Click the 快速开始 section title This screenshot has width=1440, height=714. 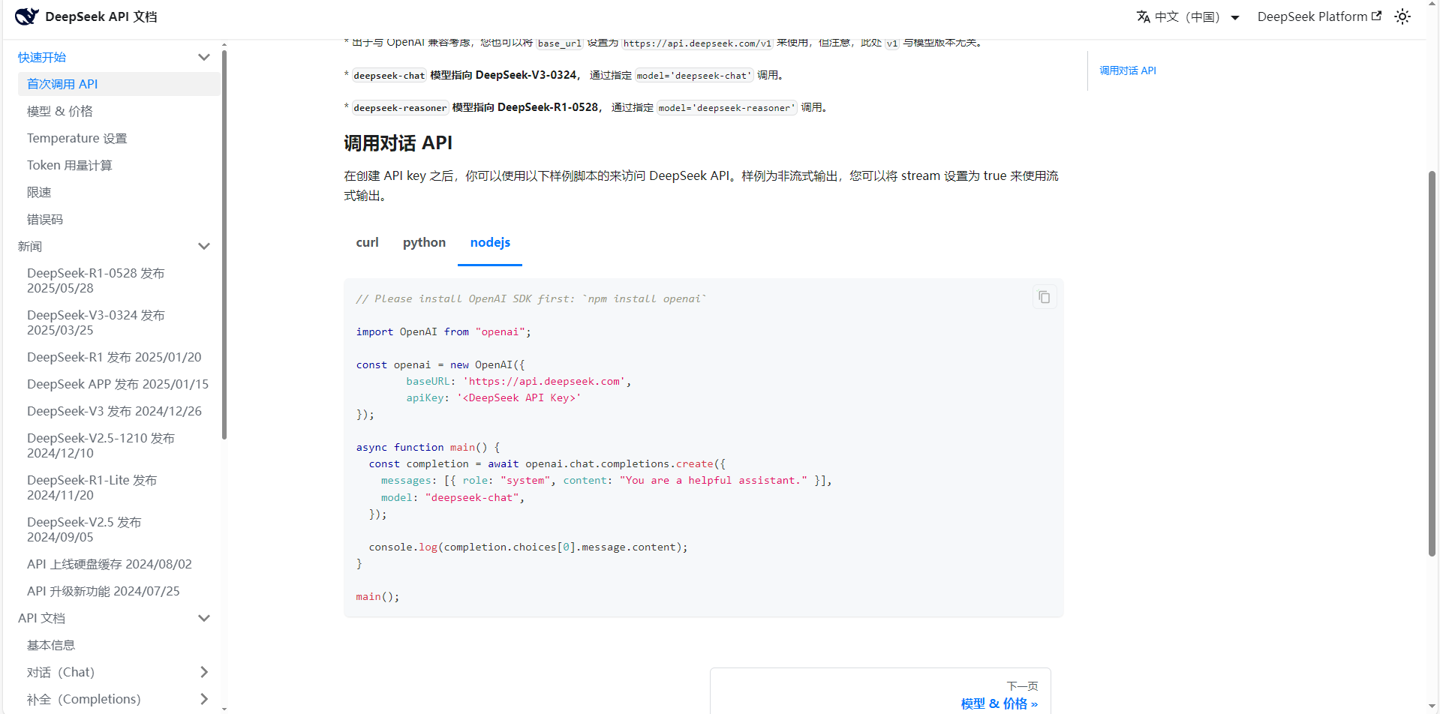(42, 57)
